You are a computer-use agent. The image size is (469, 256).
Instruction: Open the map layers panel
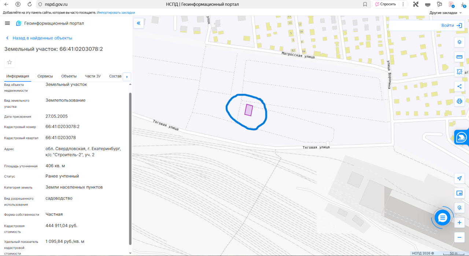(459, 42)
